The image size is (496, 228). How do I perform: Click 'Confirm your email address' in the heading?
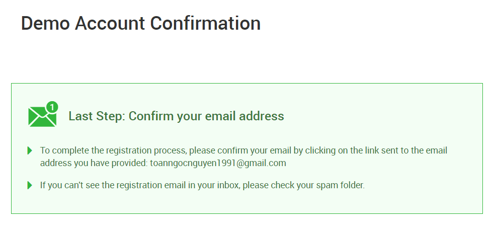coord(206,116)
